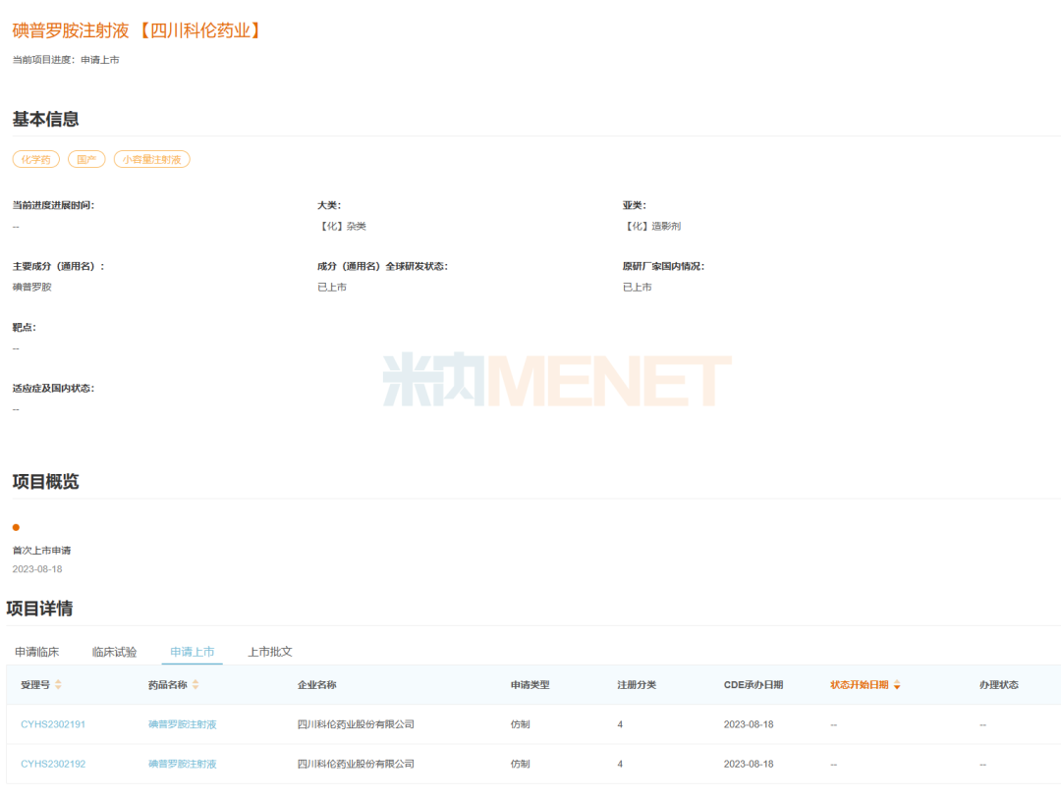The width and height of the screenshot is (1061, 797).
Task: Click the 【化】杂类 category value
Action: 342,226
